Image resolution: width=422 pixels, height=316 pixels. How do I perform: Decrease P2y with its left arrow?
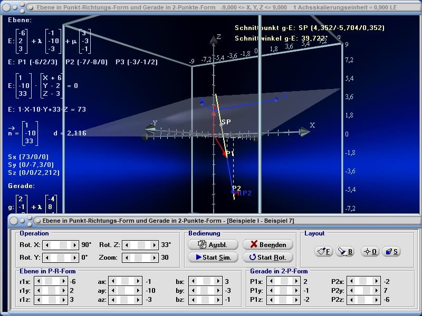(351, 290)
